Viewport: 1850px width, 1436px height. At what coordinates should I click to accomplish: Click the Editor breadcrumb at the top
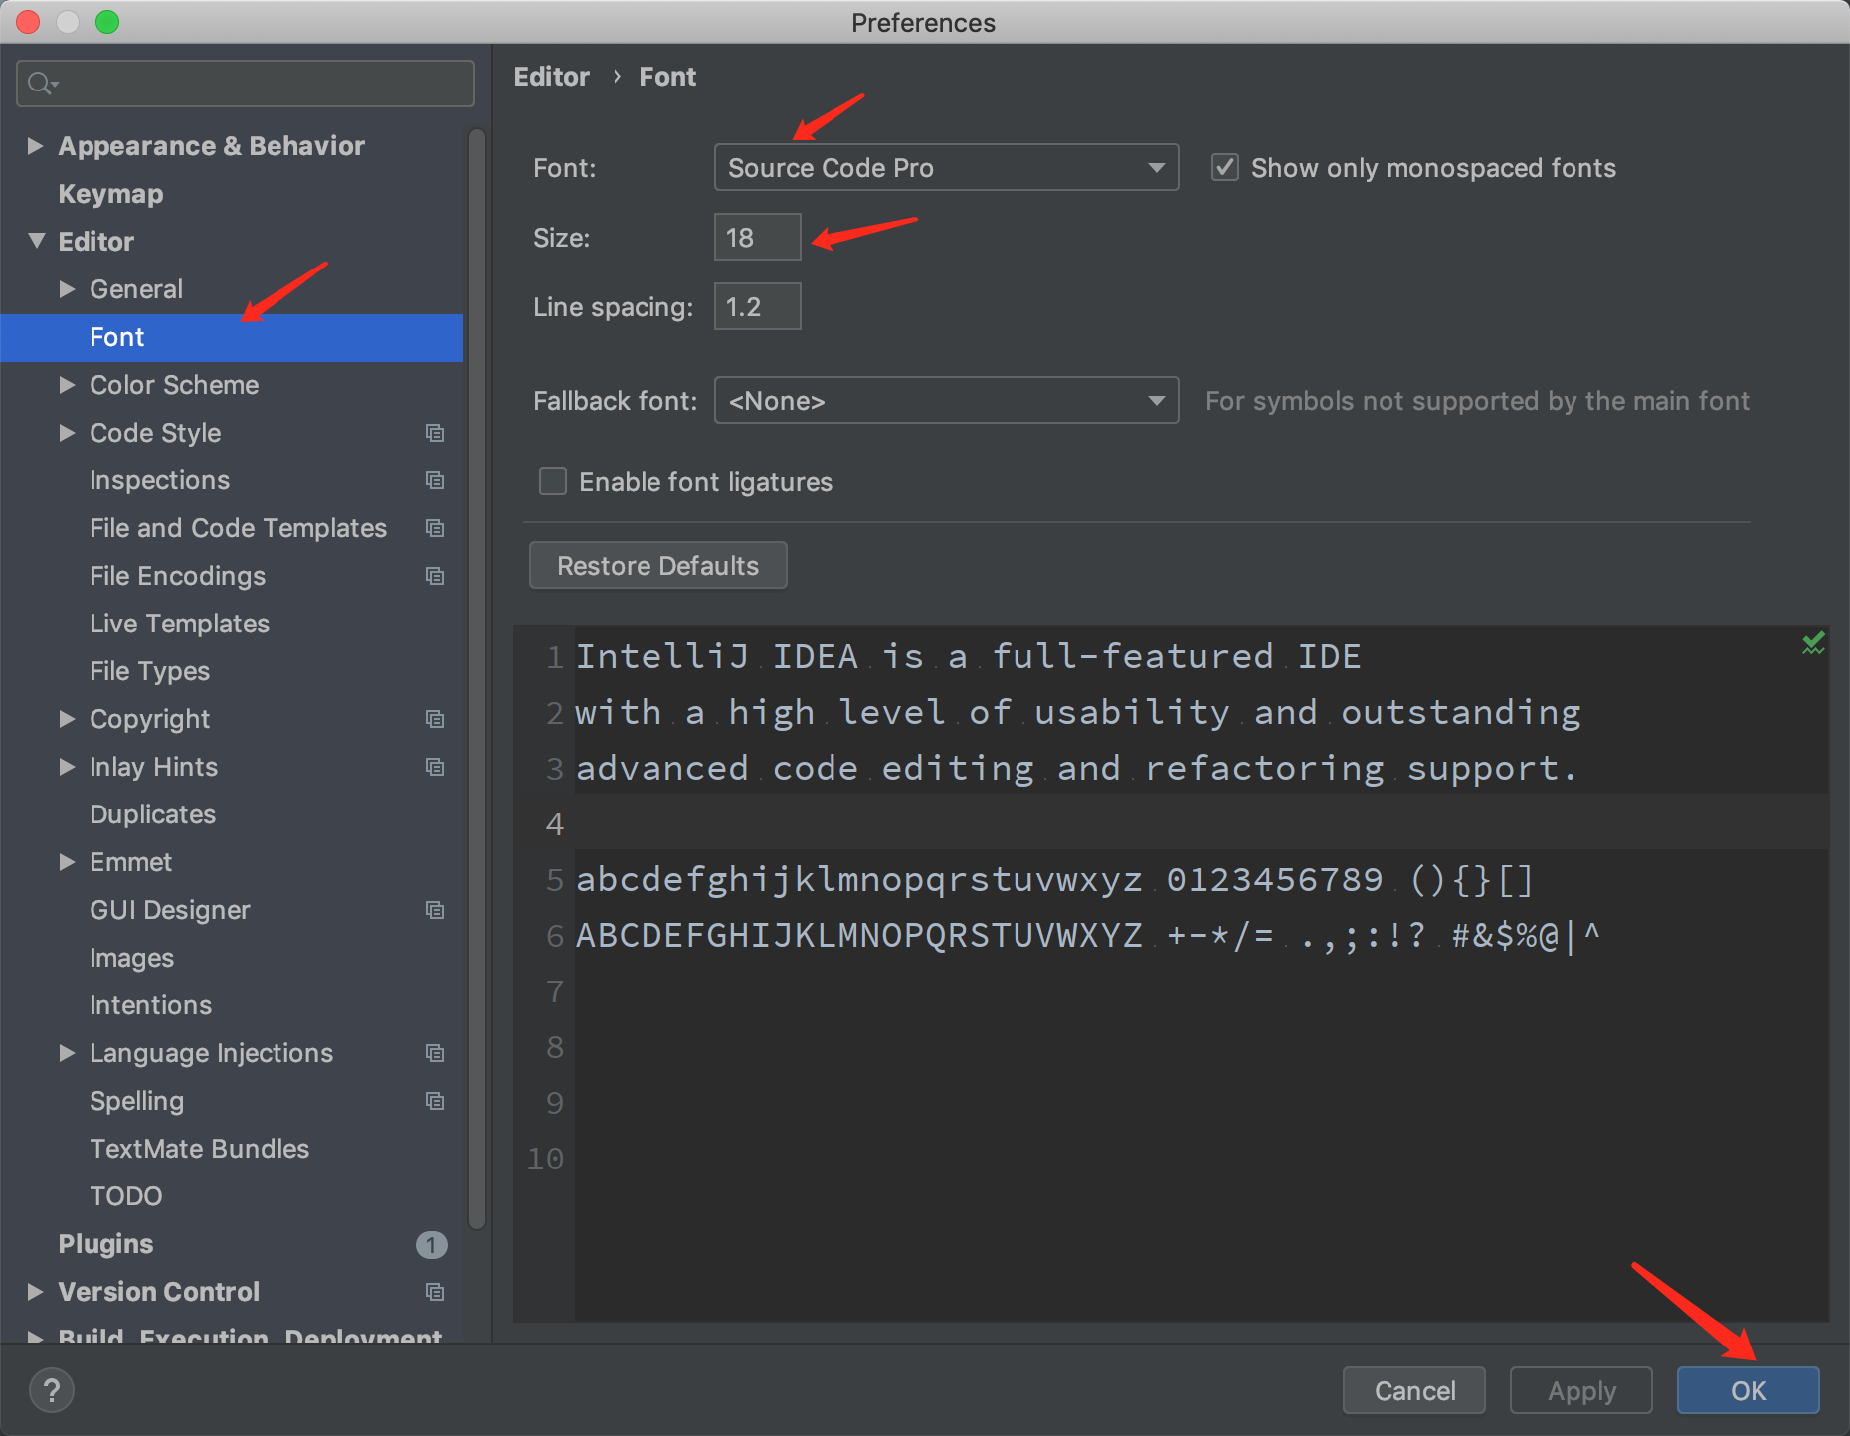pyautogui.click(x=552, y=76)
